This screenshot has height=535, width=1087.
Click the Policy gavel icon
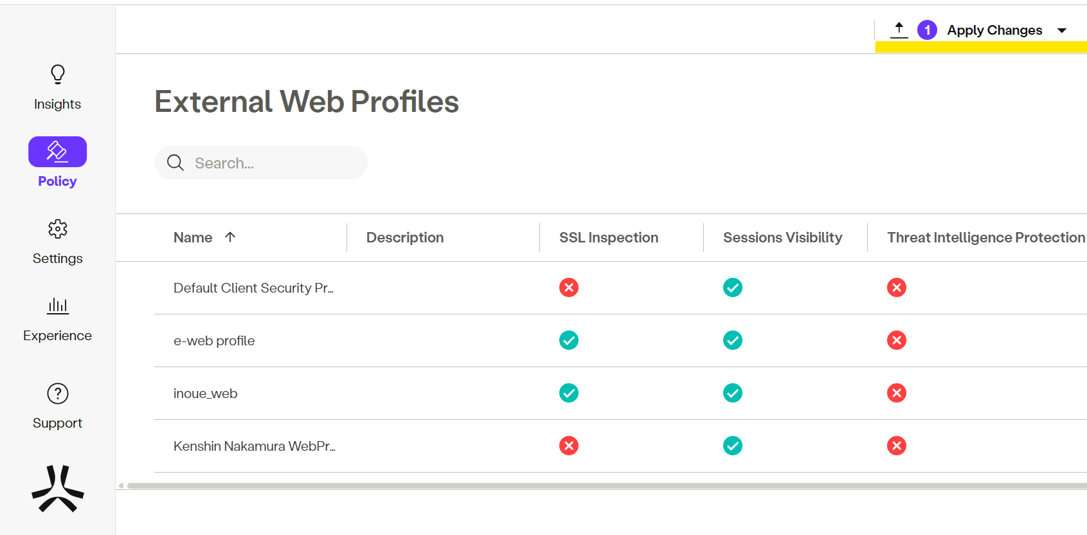point(57,152)
